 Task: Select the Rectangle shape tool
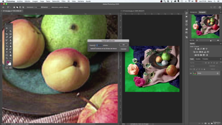[x=7, y=55]
